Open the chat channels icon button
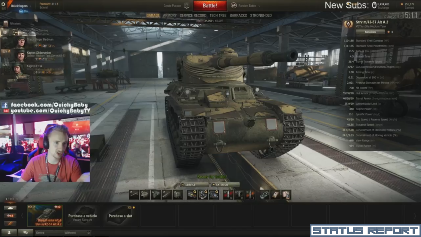This screenshot has height=237, width=421. pyautogui.click(x=25, y=232)
